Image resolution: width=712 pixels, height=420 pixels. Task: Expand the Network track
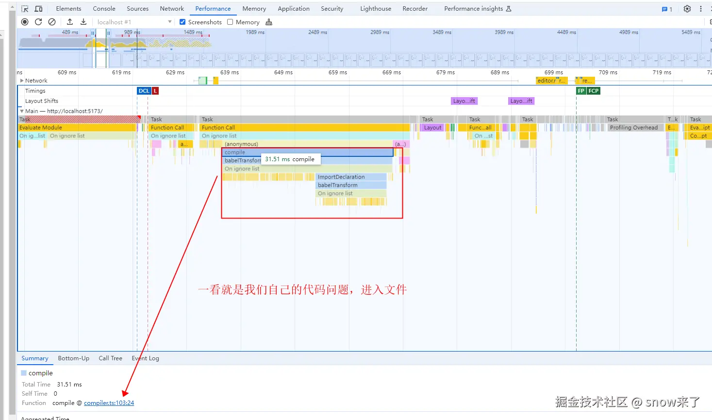(x=22, y=81)
